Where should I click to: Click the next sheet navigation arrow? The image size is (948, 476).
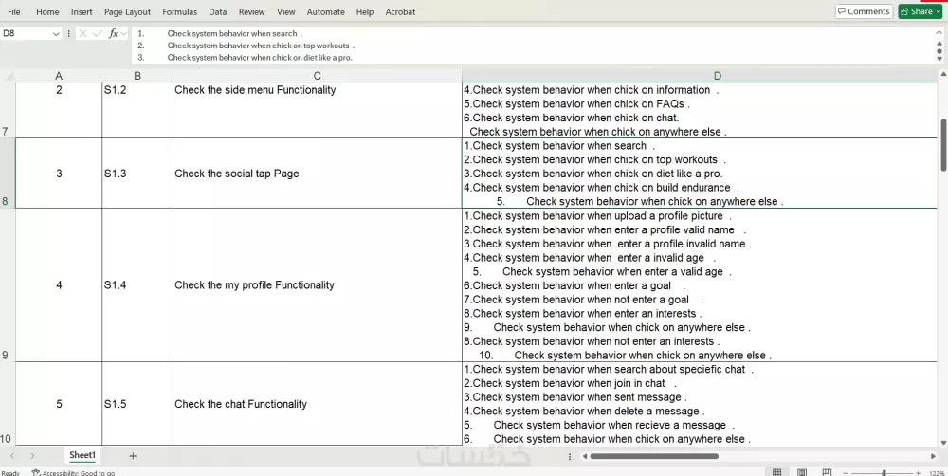point(32,456)
